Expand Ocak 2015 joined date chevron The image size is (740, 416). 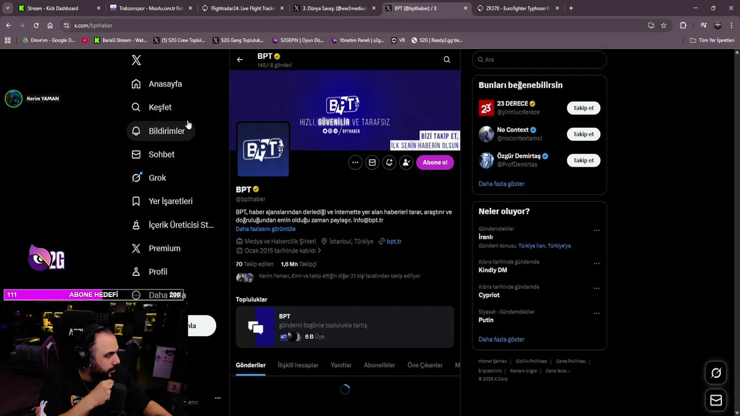319,251
